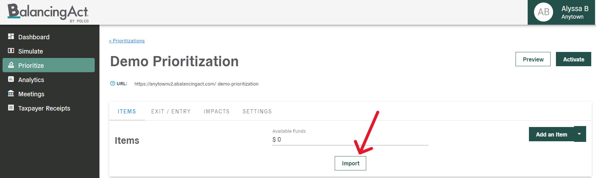Switch to the Impacts tab
Viewport: 596px width, 178px height.
pos(216,111)
